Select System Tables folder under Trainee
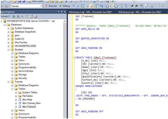 coord(30,92)
